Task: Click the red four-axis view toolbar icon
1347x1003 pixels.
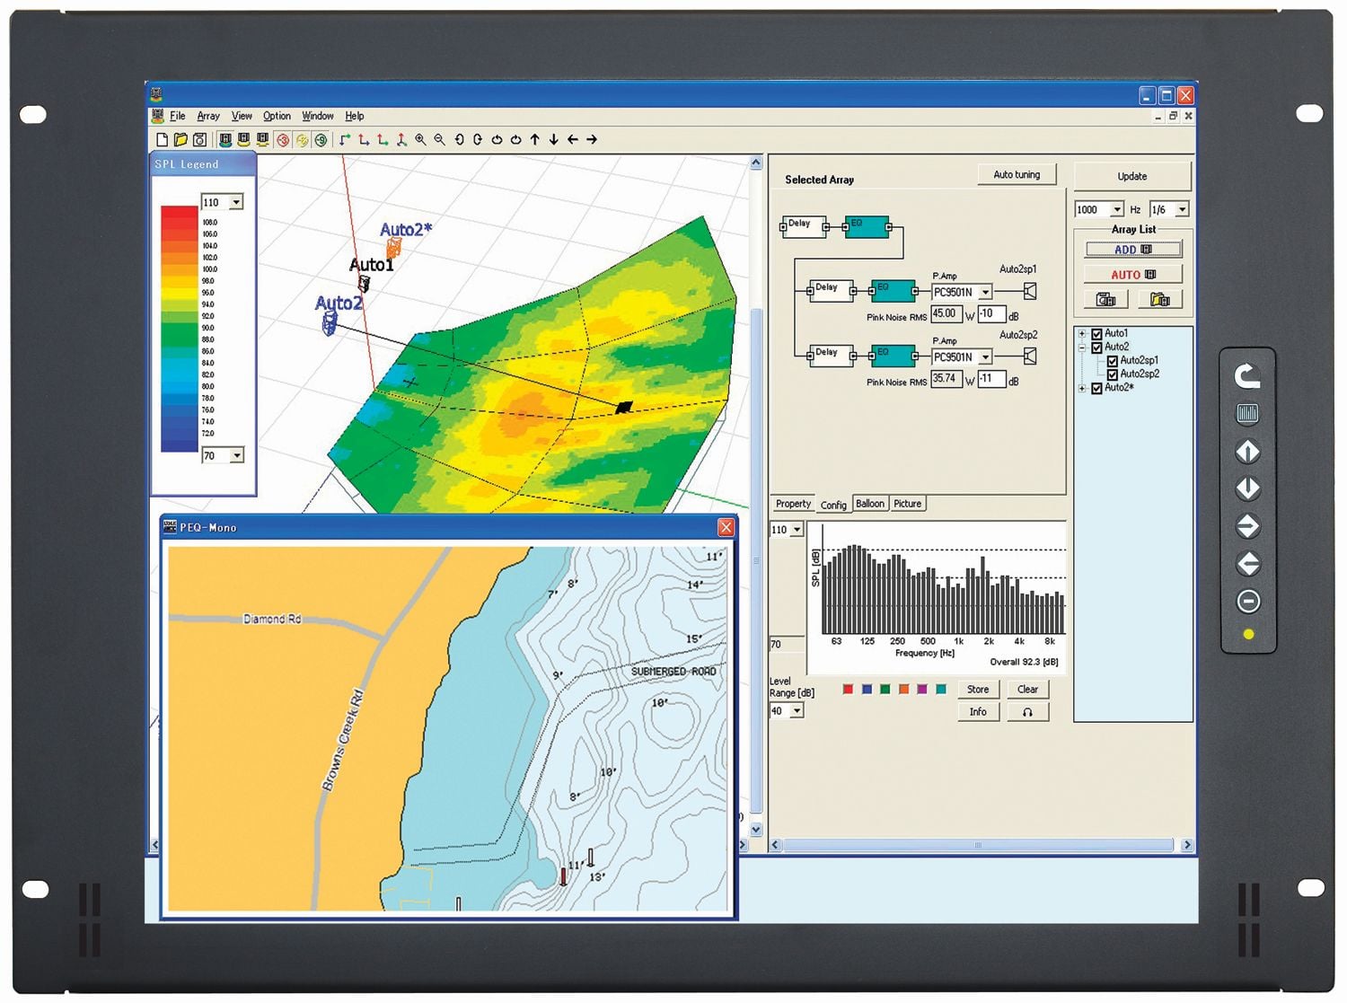Action: click(401, 140)
